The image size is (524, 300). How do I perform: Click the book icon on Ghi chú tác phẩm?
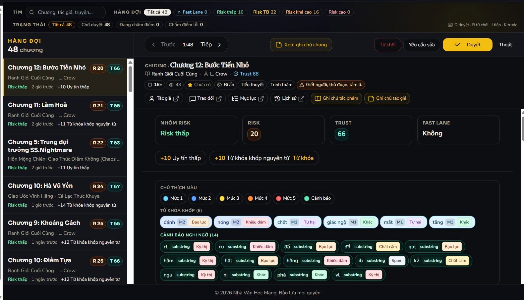(x=318, y=98)
